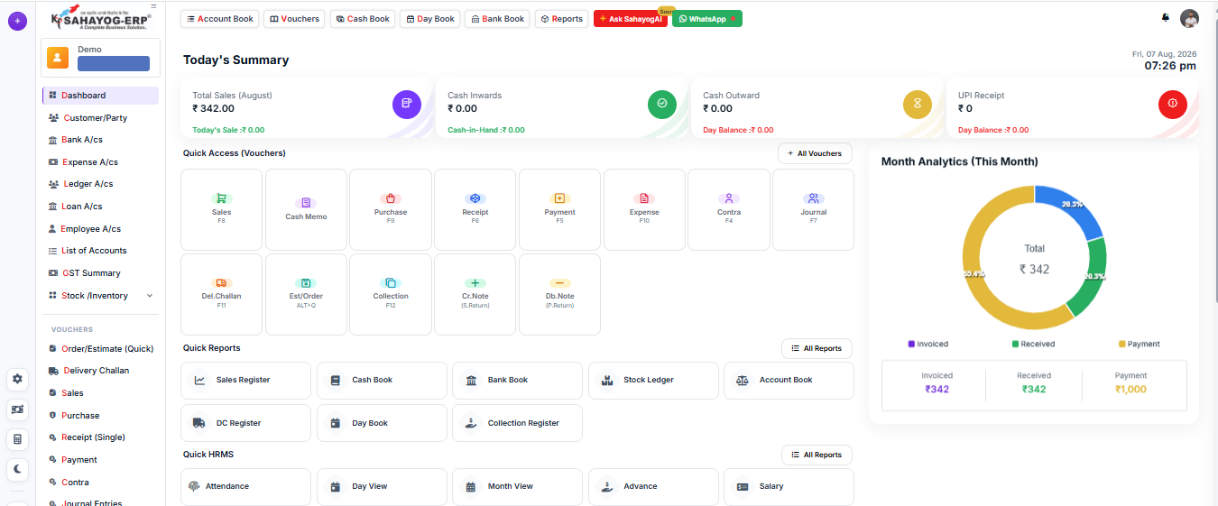Expand the Stock /Inventory menu

click(100, 296)
